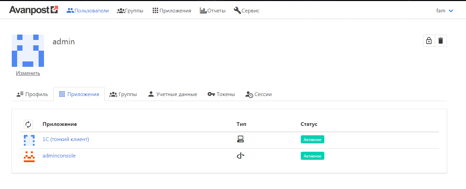Expand the fam user dropdown

pyautogui.click(x=445, y=11)
